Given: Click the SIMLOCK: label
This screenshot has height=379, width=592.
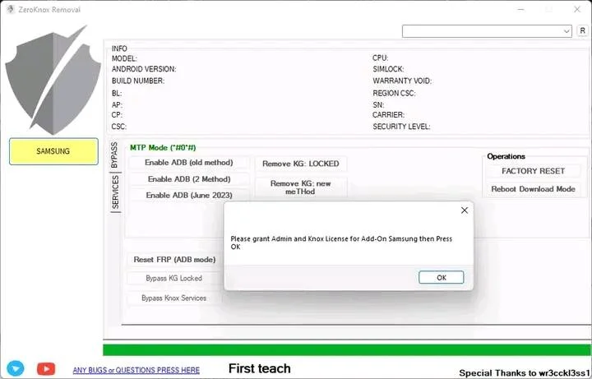Looking at the screenshot, I should pos(388,69).
